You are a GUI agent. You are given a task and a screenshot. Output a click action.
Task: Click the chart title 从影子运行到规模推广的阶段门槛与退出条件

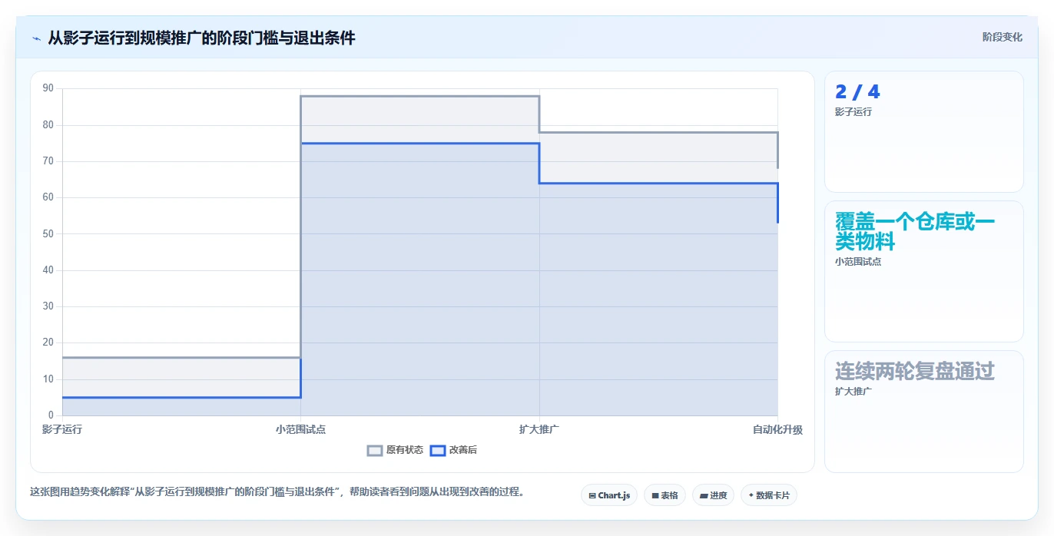click(201, 38)
